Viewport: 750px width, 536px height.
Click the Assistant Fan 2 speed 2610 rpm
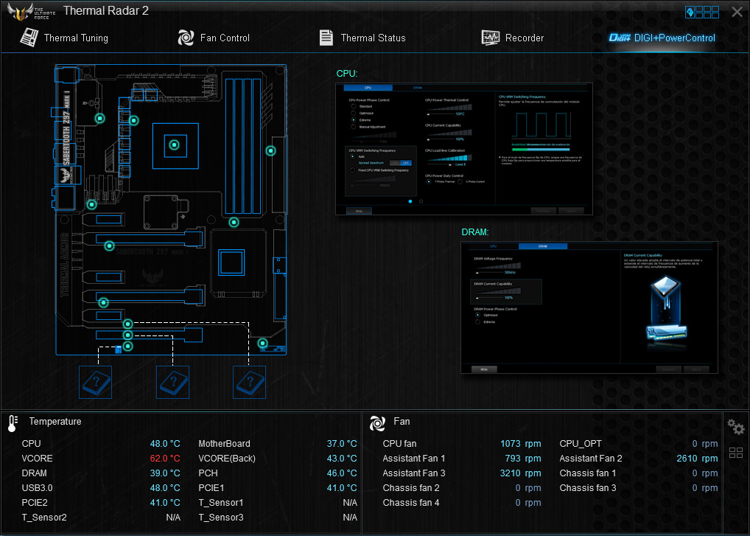click(698, 459)
